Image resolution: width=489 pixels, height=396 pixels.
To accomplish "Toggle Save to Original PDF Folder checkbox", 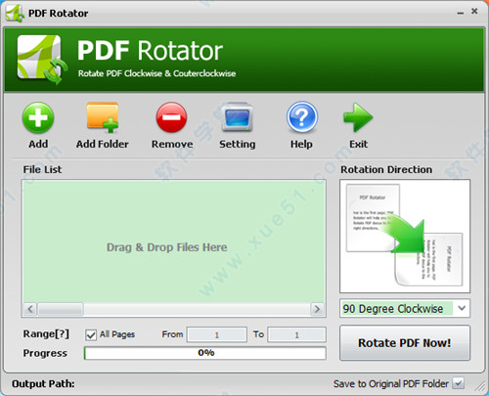I will point(459,383).
